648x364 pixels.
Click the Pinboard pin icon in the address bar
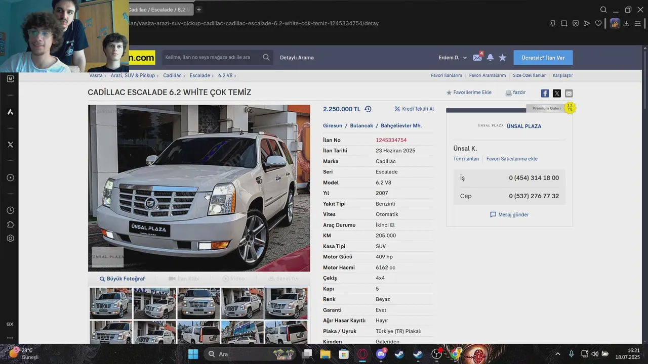[553, 23]
